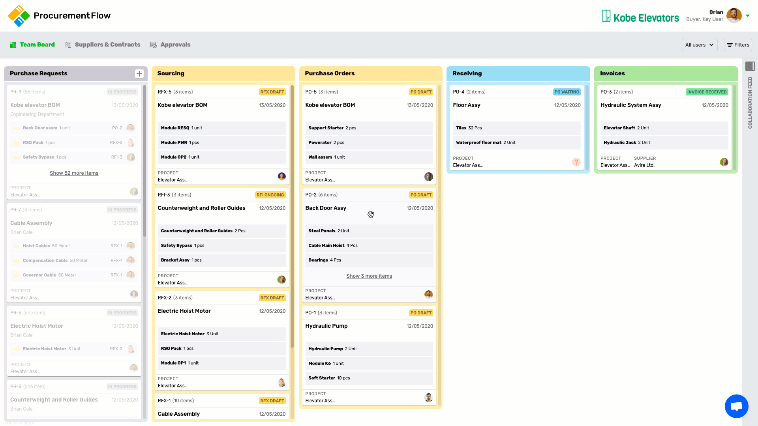
Task: Click the plus icon on Purchase Requests
Action: [139, 73]
